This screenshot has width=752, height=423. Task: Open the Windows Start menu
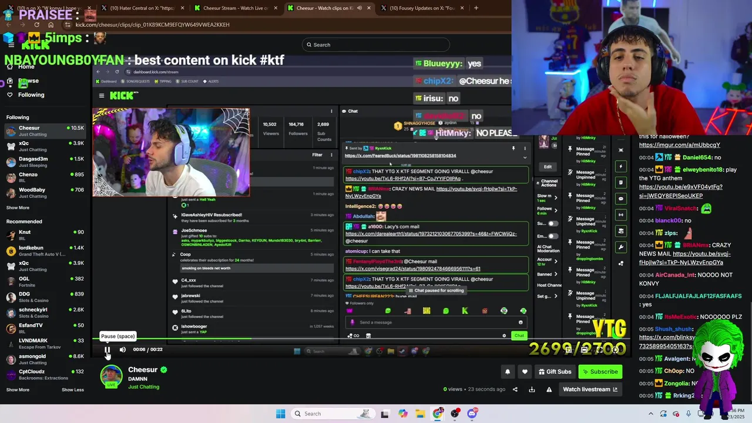coord(280,414)
